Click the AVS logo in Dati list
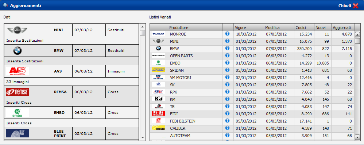364x145 pixels. pos(18,71)
